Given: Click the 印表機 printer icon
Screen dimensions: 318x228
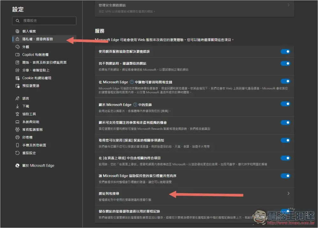Looking at the screenshot, I should [x=17, y=137].
